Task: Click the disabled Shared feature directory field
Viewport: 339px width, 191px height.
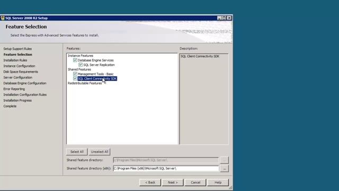Action: click(x=166, y=160)
